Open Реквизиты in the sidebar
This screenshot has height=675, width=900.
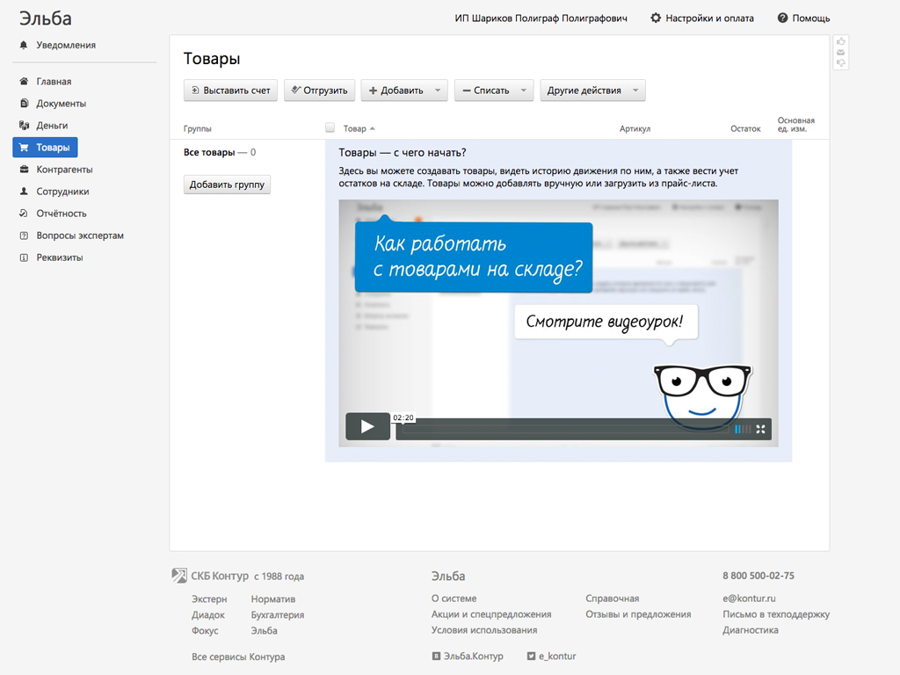coord(60,258)
